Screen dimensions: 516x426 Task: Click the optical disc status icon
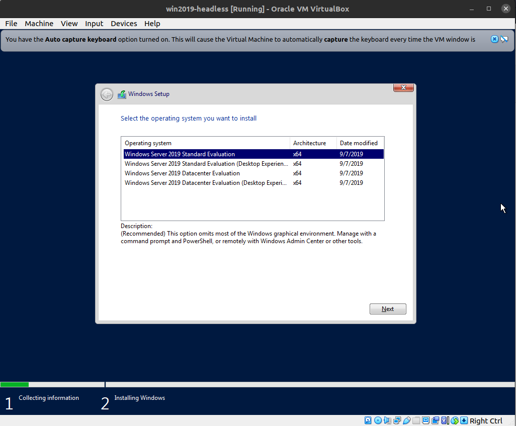(378, 420)
